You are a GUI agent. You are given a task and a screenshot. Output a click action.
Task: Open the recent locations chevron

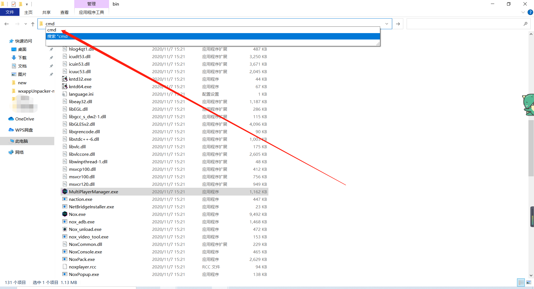26,24
